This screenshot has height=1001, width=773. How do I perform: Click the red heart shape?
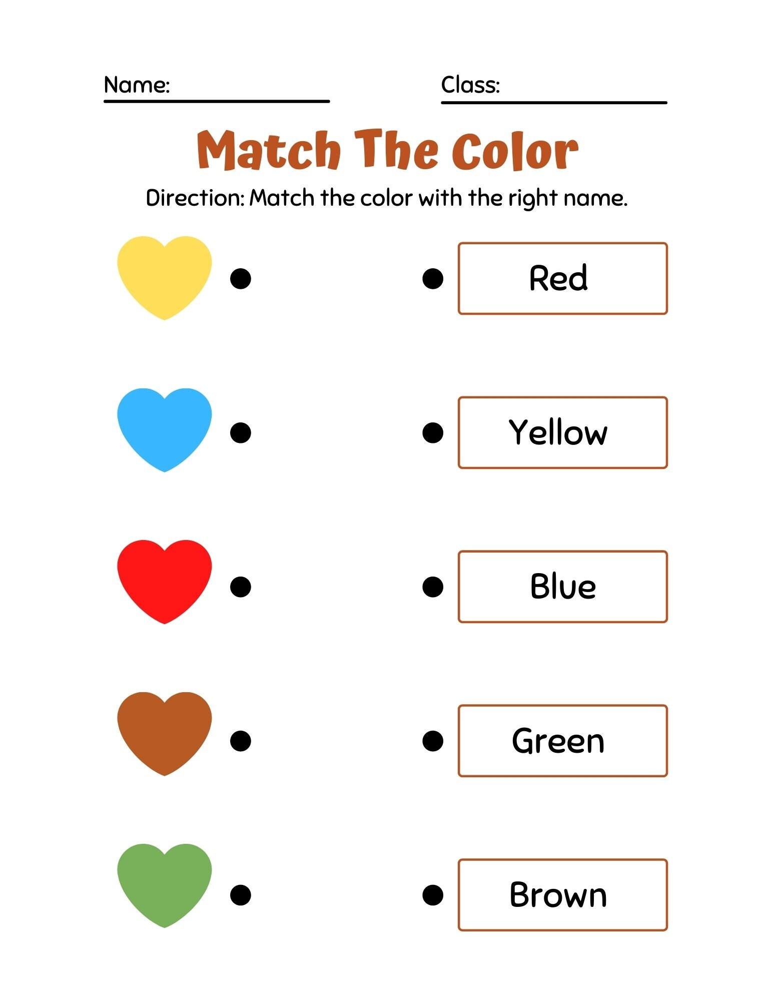164,582
